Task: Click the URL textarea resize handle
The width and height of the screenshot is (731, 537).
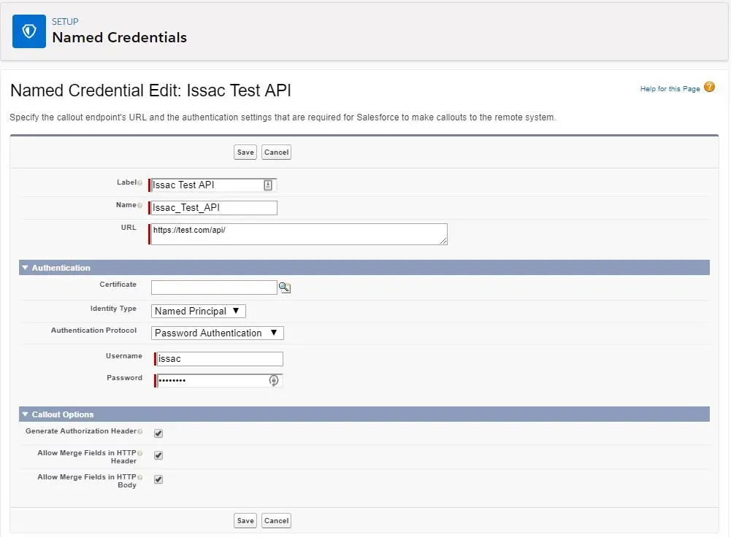Action: [443, 241]
